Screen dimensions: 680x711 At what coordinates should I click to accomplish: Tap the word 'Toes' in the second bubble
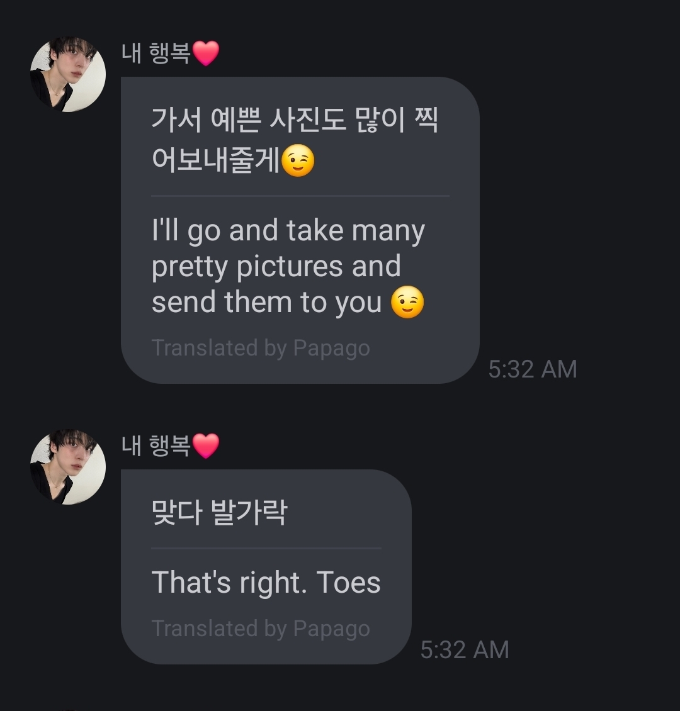pos(348,583)
